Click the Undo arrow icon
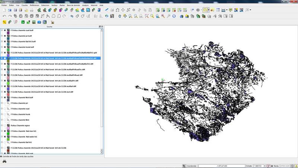 [4, 16]
